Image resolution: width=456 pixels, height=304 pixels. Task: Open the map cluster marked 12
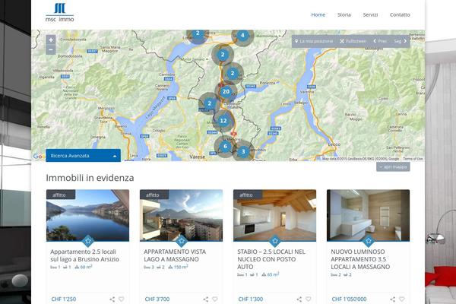click(x=223, y=120)
